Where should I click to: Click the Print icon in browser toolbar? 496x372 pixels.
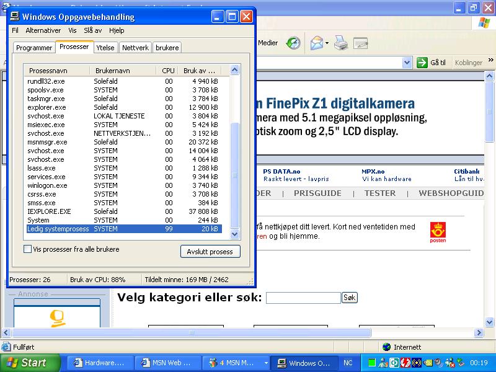coord(340,43)
